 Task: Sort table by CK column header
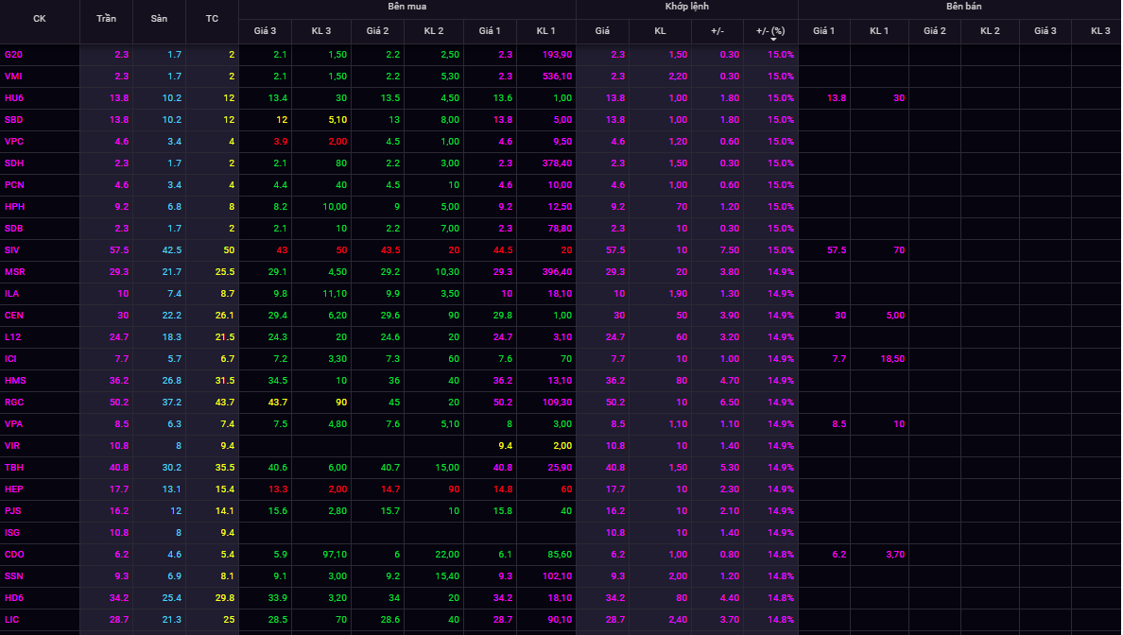39,19
